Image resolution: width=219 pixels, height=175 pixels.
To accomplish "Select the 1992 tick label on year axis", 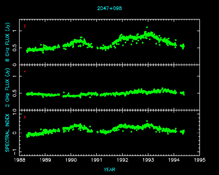I will (122, 160).
